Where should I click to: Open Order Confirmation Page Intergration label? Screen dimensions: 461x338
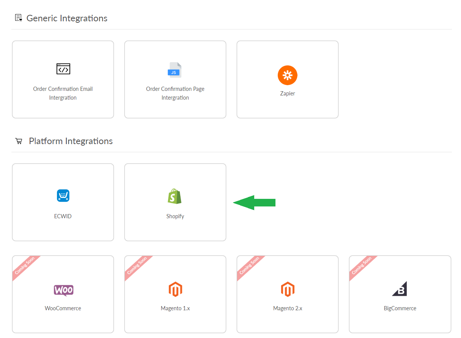pos(175,93)
